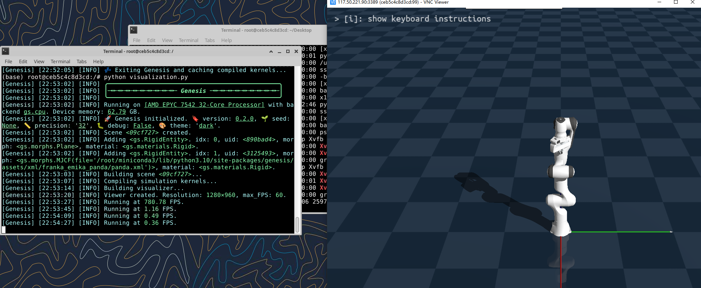
Task: Click the underlined precision value 32
Action: coord(82,126)
